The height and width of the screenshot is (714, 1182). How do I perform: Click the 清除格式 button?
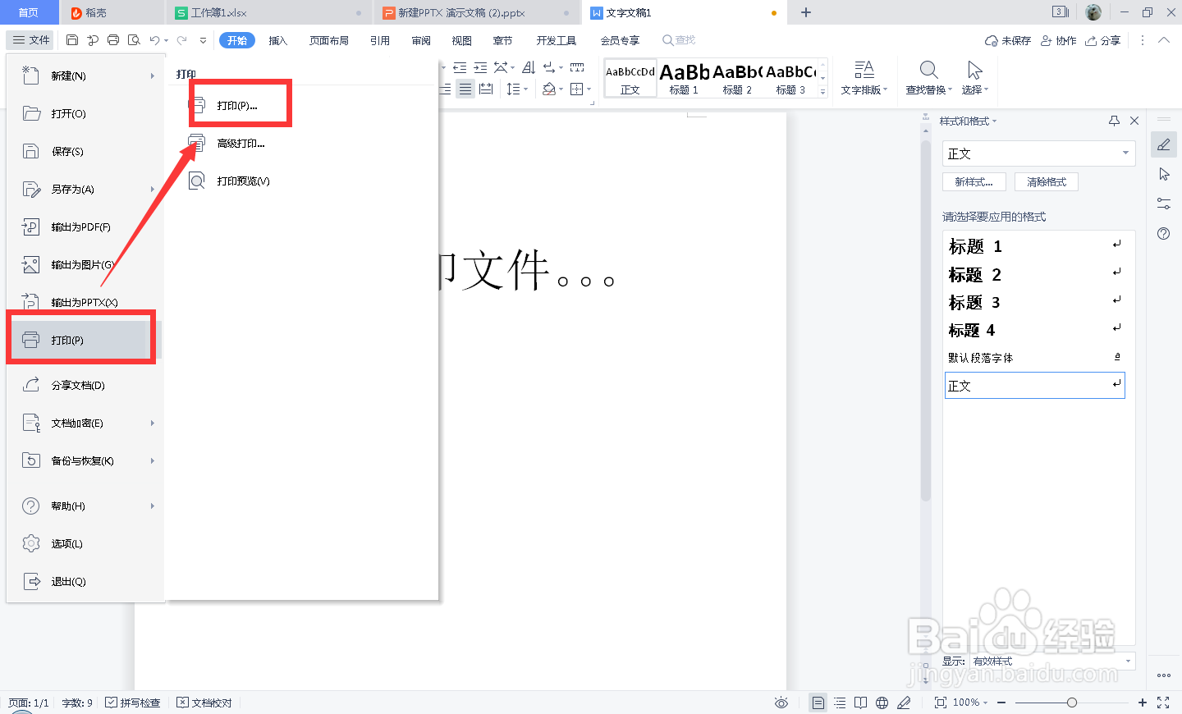click(1046, 181)
